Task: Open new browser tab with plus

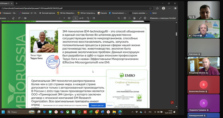Action: click(x=17, y=3)
